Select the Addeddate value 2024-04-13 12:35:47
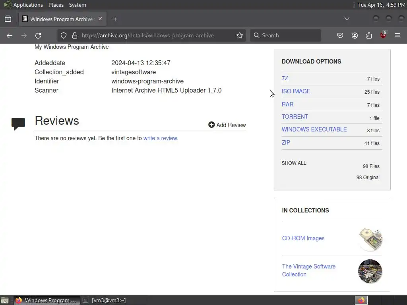This screenshot has height=305, width=407. tap(141, 63)
